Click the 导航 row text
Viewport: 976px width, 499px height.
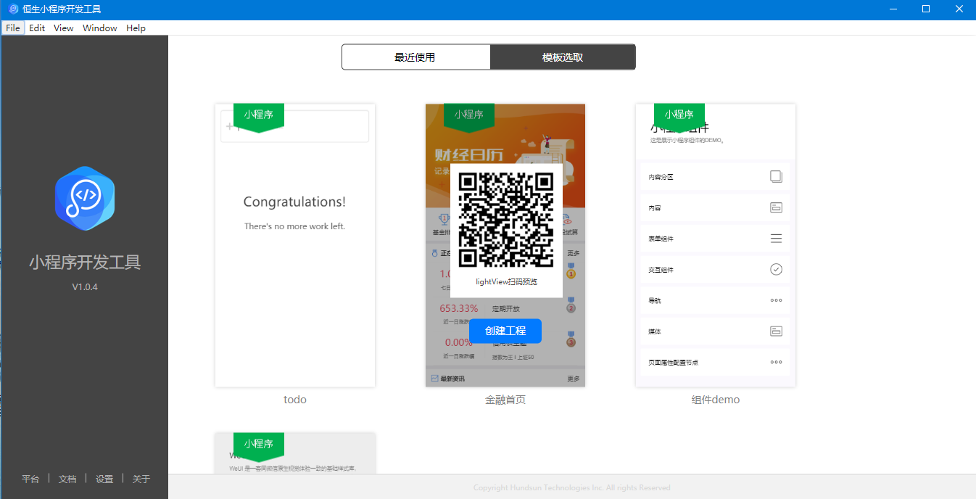tap(655, 300)
